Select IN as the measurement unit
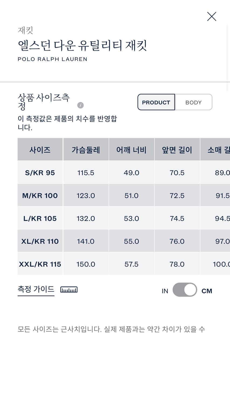 (x=165, y=291)
